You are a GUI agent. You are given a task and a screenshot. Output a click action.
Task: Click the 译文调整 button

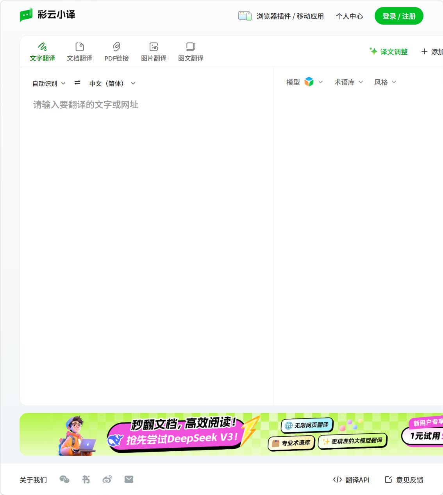tap(389, 52)
